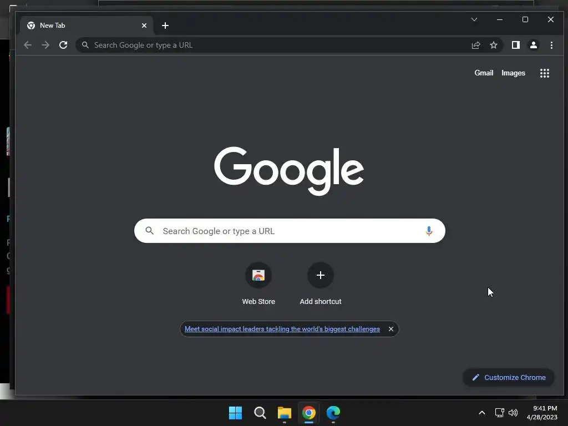
Task: Open the Web Store shortcut
Action: [258, 284]
